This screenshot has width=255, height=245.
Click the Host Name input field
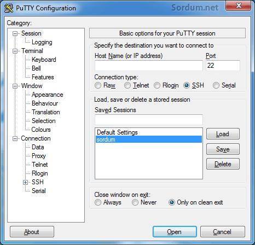[x=149, y=66]
